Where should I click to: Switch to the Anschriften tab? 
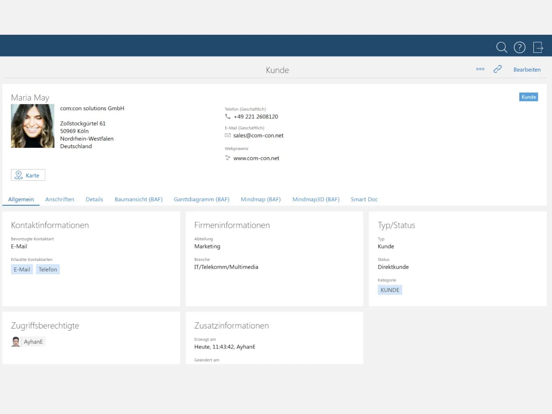click(x=60, y=199)
